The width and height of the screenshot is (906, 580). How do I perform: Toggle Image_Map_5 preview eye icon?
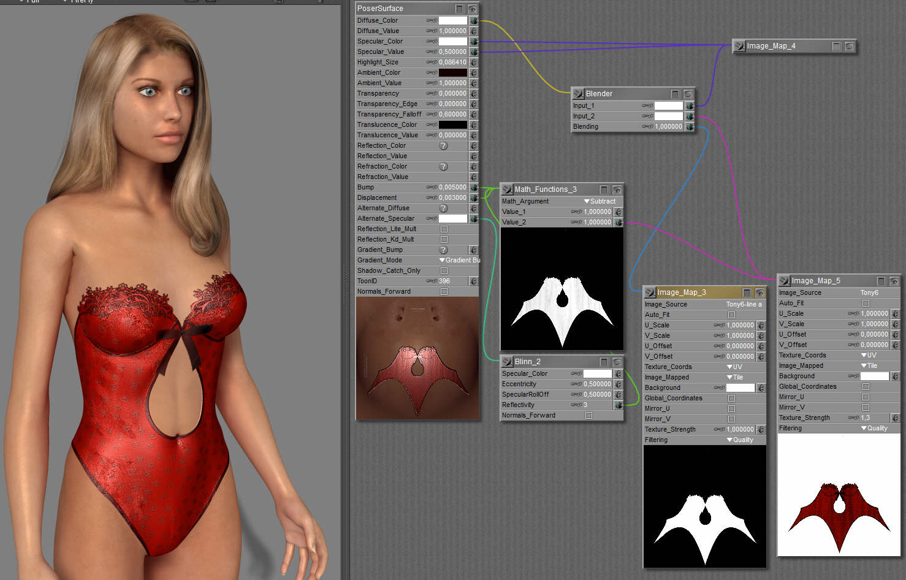(893, 281)
